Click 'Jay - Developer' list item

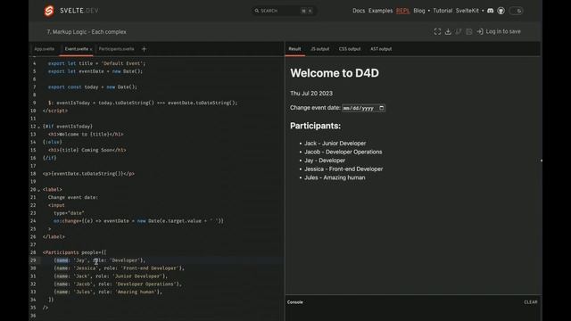(x=325, y=160)
